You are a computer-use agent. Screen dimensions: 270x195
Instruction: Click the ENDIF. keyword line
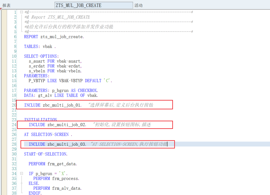35,193
